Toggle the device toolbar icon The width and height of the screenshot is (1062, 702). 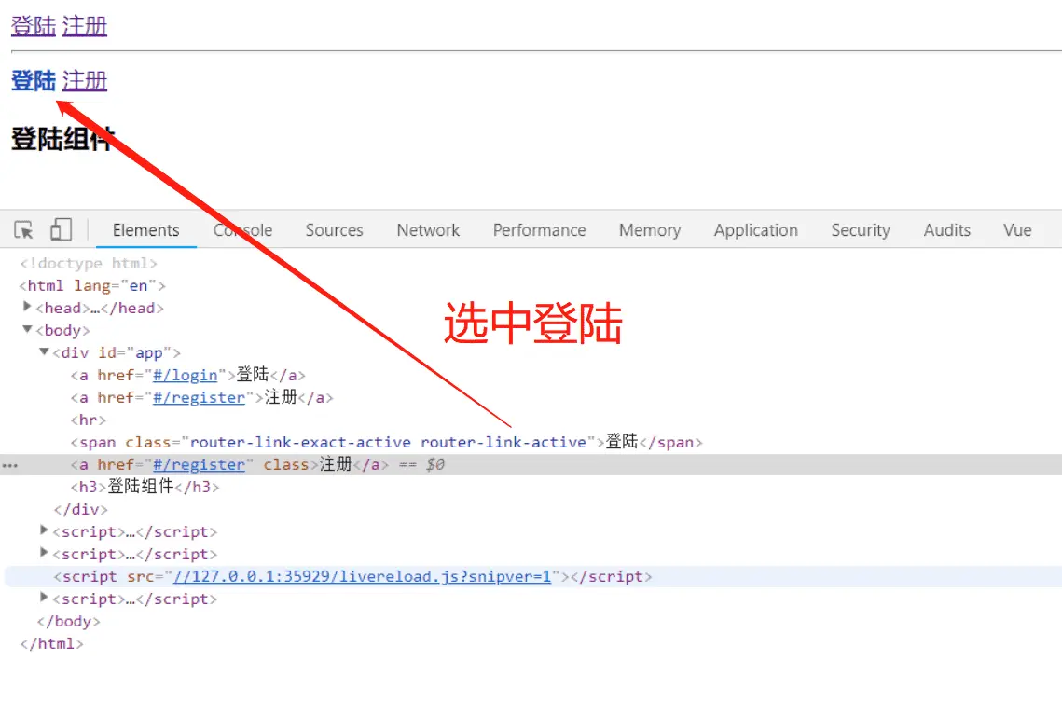point(61,229)
